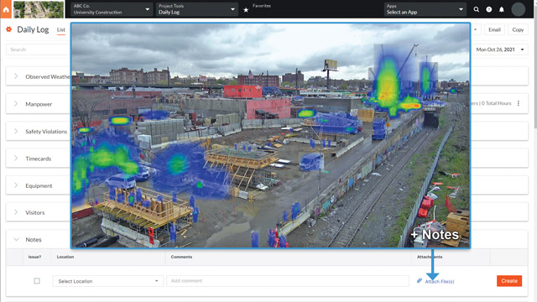The width and height of the screenshot is (537, 302).
Task: Open the Project Tools Daily Log menu
Action: pos(196,9)
